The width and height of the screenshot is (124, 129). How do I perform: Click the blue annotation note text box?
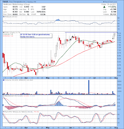point(36,35)
